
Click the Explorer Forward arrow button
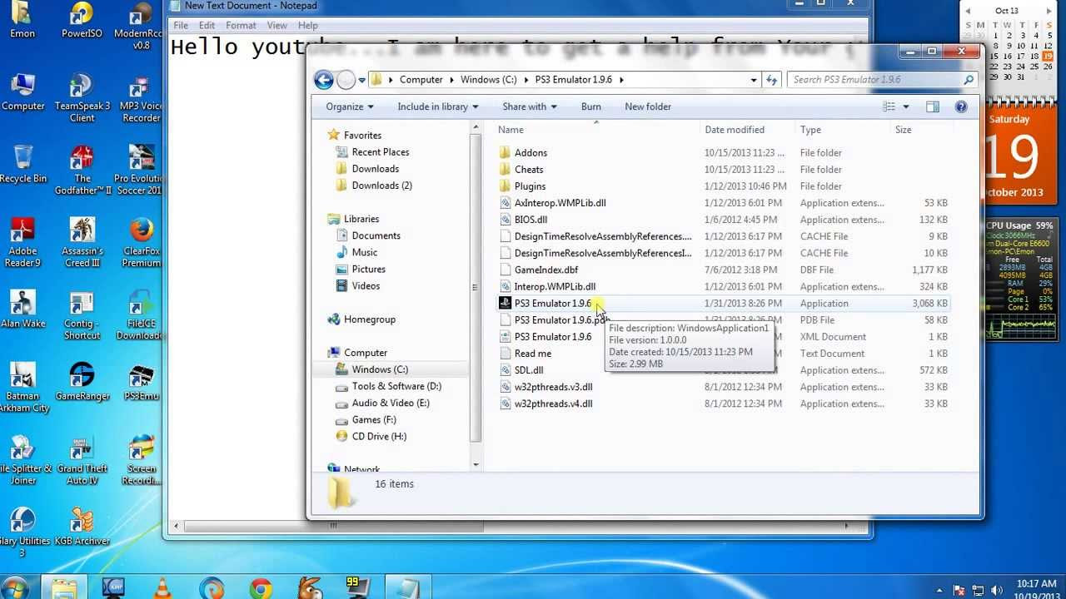346,80
